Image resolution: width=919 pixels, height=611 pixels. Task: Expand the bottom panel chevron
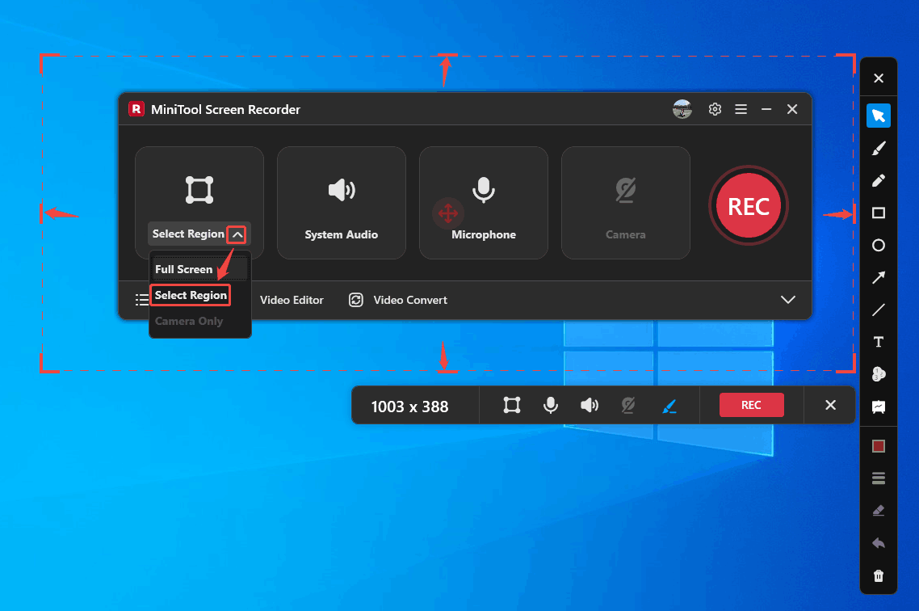pos(788,299)
